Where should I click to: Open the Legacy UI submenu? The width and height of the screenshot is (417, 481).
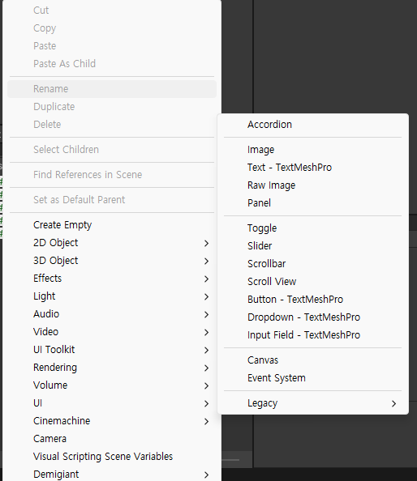[x=313, y=402]
